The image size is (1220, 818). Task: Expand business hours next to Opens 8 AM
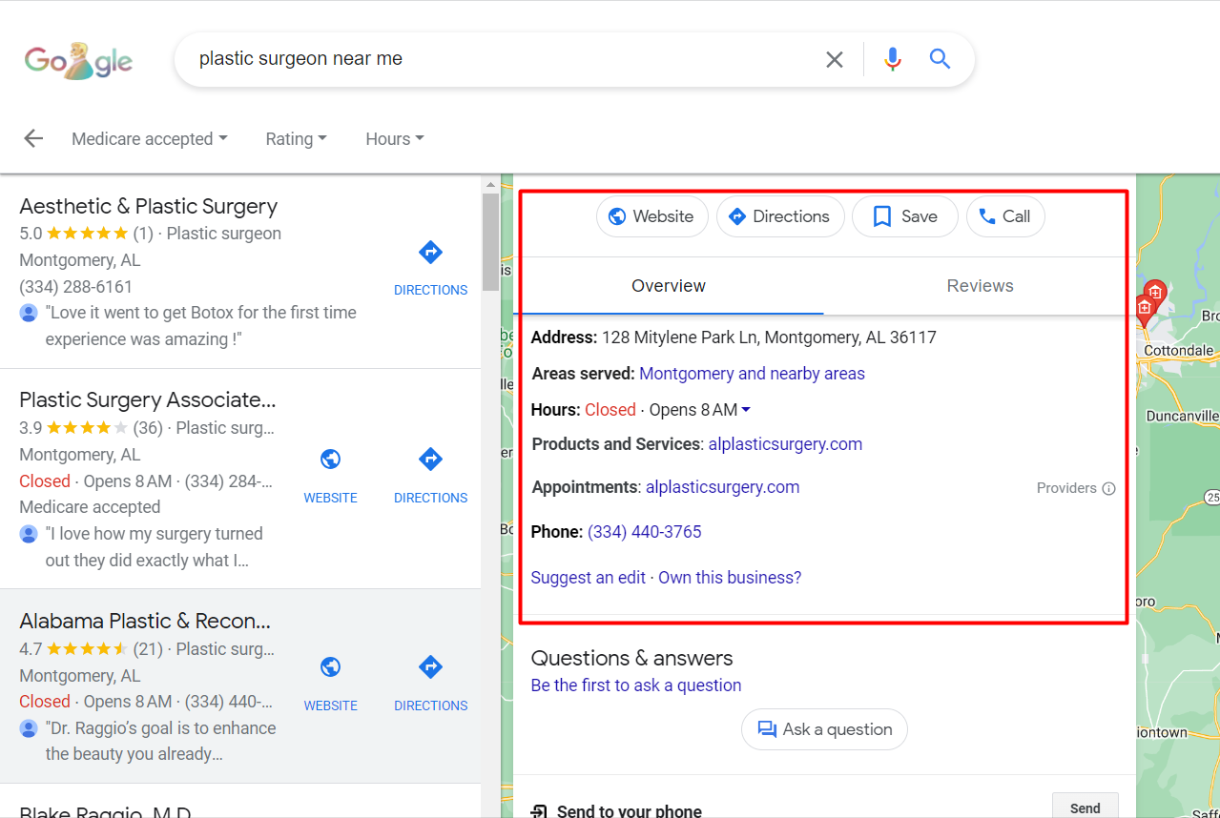tap(746, 410)
